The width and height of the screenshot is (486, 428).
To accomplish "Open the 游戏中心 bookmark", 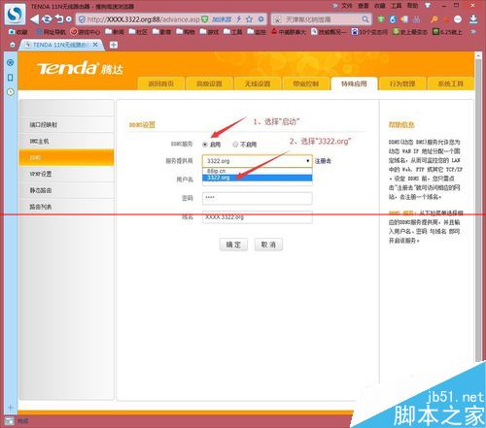I will coord(86,32).
